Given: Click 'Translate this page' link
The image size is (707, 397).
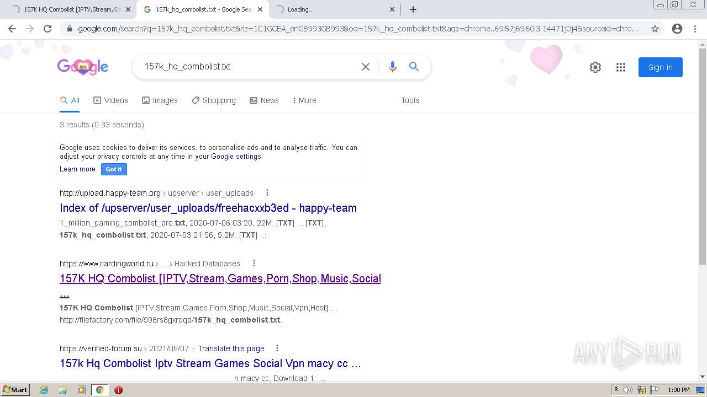Looking at the screenshot, I should coord(231,348).
